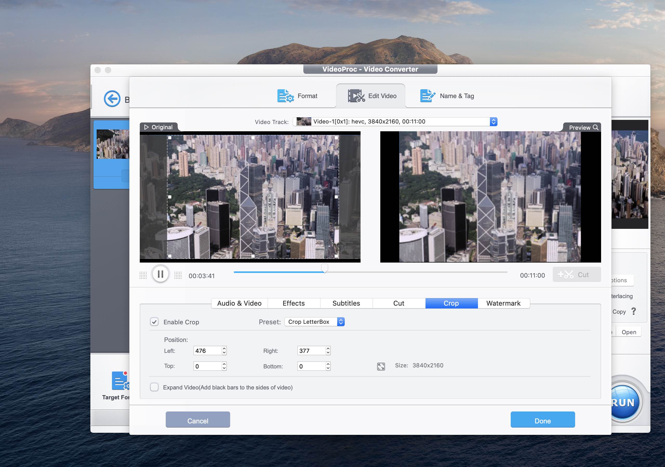Click the Size 3840x2160 value text
The width and height of the screenshot is (665, 467).
point(428,366)
